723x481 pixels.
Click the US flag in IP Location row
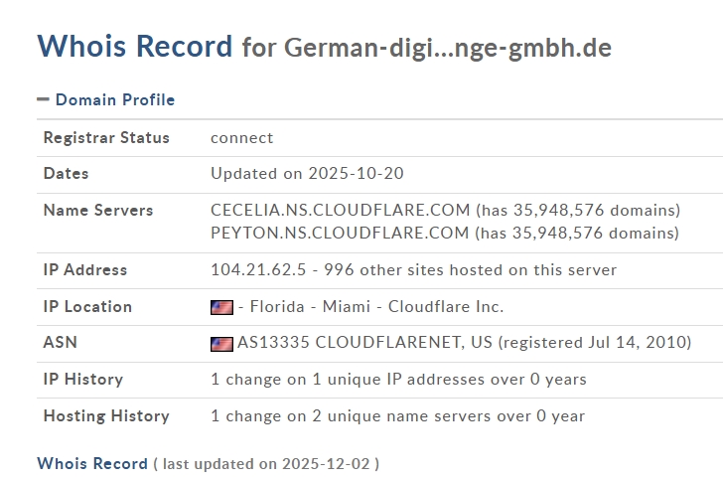(x=221, y=307)
